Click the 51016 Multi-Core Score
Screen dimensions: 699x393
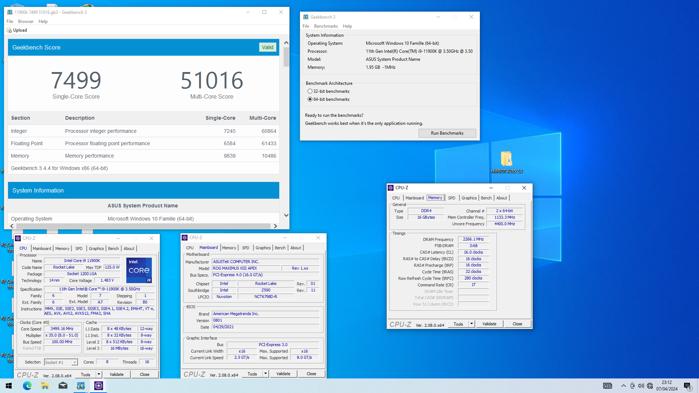212,80
